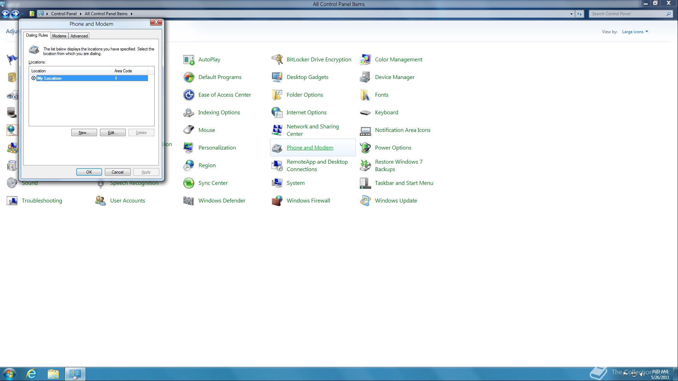This screenshot has width=678, height=381.
Task: Expand the address bar history dropdown
Action: (x=571, y=14)
